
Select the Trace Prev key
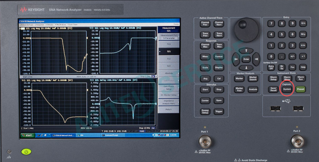(205, 35)
